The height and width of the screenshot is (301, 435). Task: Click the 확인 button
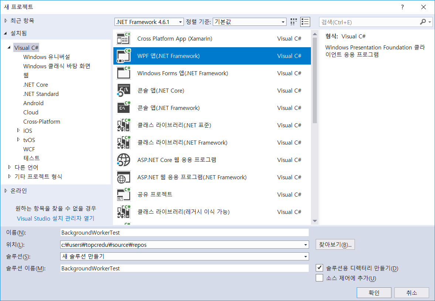(x=374, y=293)
